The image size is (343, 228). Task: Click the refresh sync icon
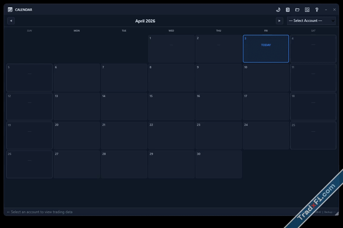coord(307,10)
